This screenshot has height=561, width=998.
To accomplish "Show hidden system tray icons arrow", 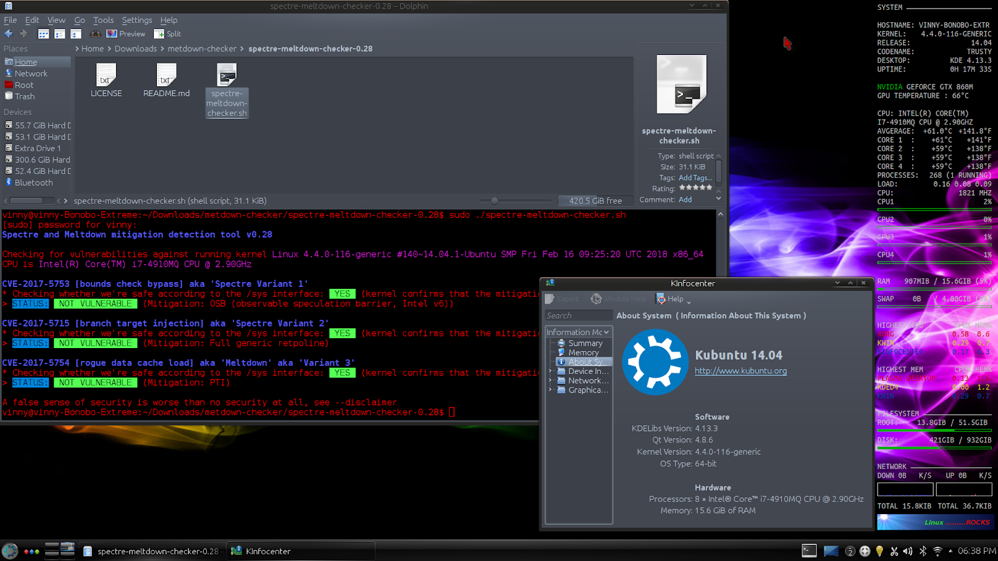I will click(x=950, y=551).
